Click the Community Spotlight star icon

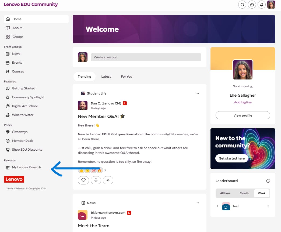[x=8, y=97]
